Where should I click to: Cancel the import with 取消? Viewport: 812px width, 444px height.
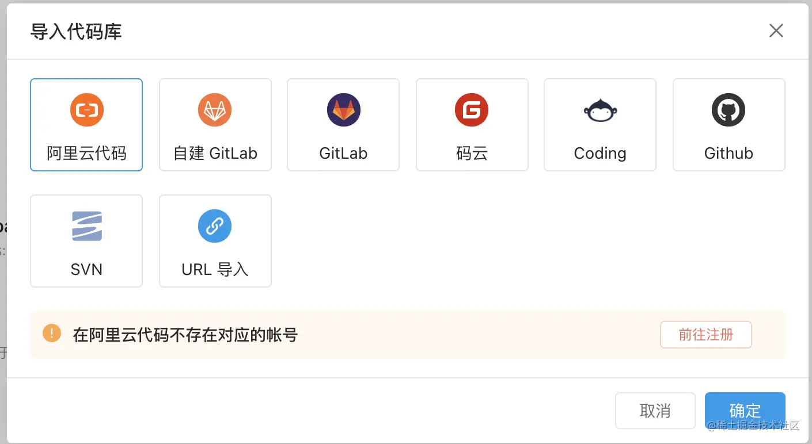click(655, 411)
